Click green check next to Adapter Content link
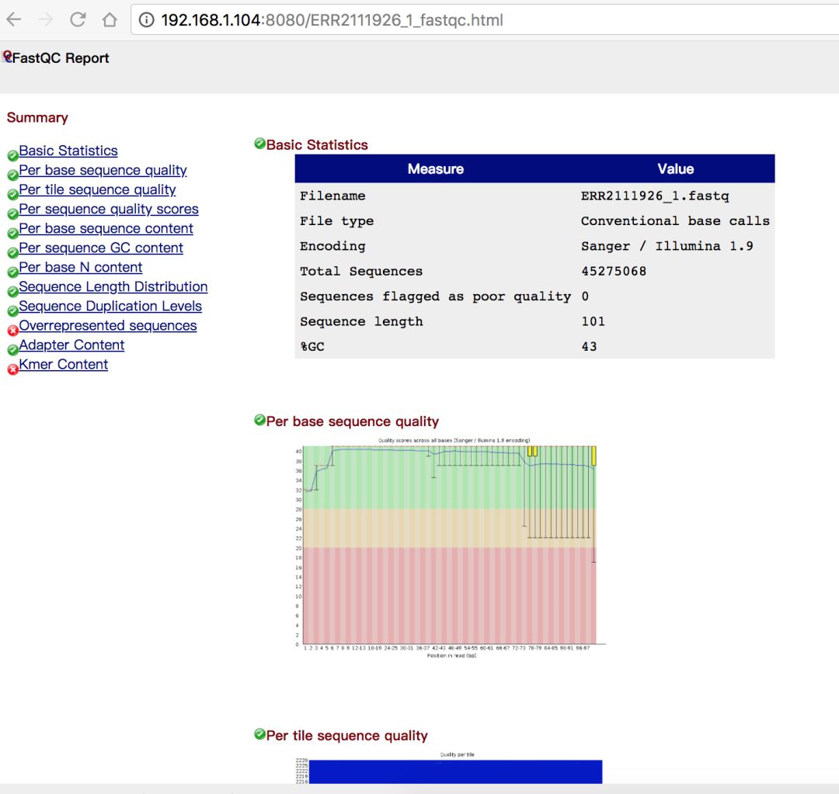Screen dimensions: 839x794 coord(12,350)
